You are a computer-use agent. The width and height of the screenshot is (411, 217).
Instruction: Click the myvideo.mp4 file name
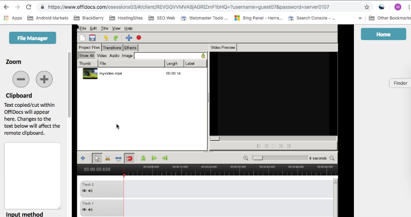pos(111,73)
